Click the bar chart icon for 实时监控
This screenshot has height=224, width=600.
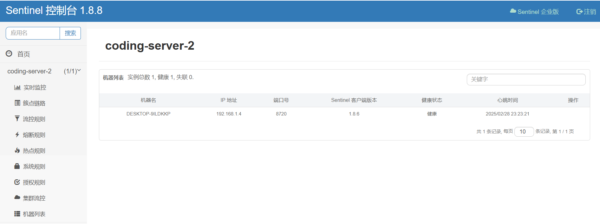point(17,87)
